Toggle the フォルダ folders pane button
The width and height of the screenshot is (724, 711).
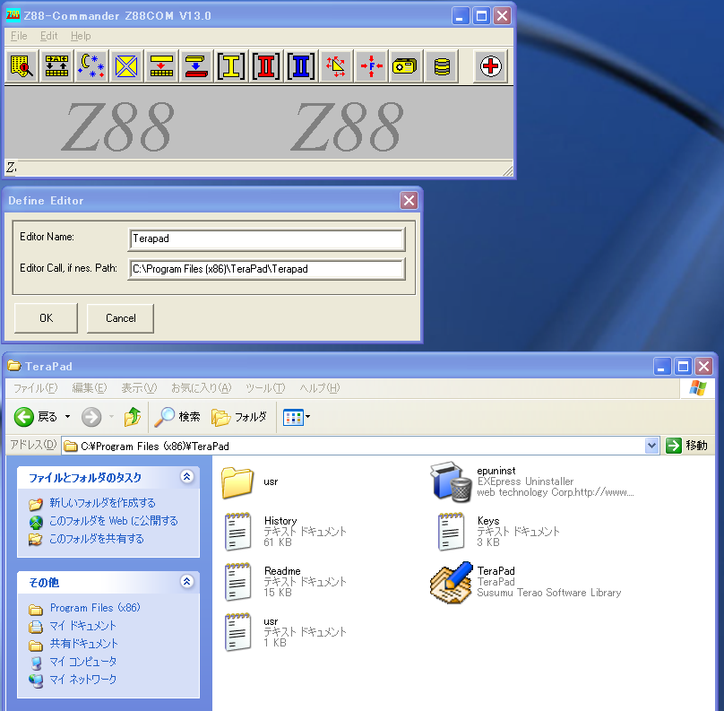239,417
